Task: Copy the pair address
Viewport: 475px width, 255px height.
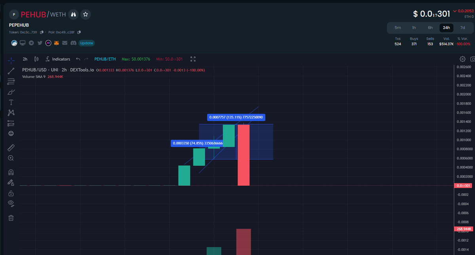Action: 79,32
